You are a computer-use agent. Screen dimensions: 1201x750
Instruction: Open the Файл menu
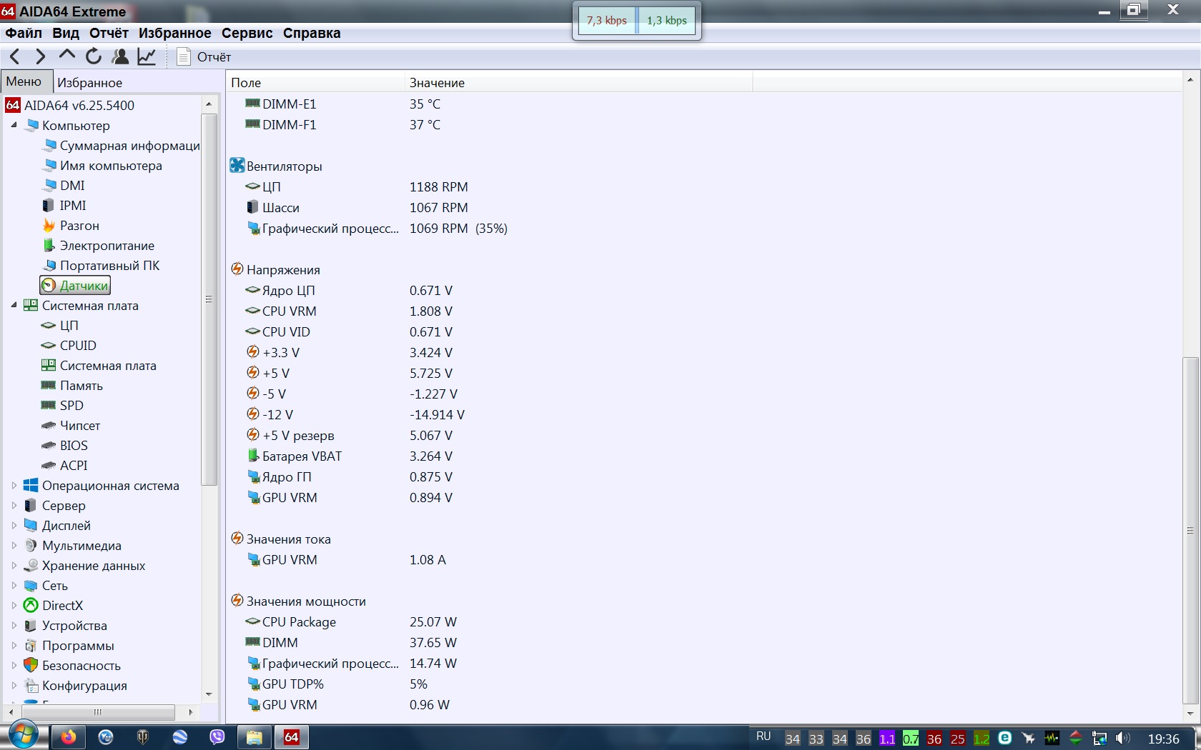(24, 33)
